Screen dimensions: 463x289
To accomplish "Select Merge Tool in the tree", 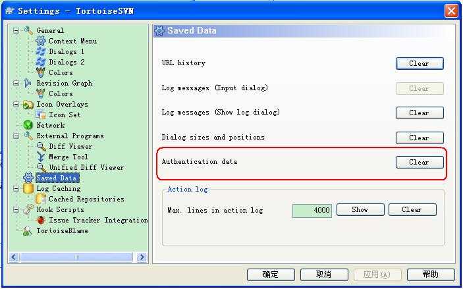I will pos(68,157).
